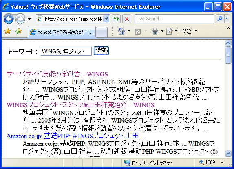Click the Refresh page icon
The height and width of the screenshot is (169, 234).
[116, 19]
